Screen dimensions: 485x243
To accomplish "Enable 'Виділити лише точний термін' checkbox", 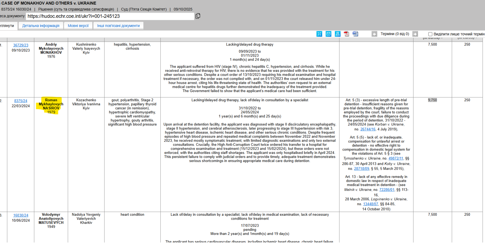I will (430, 34).
